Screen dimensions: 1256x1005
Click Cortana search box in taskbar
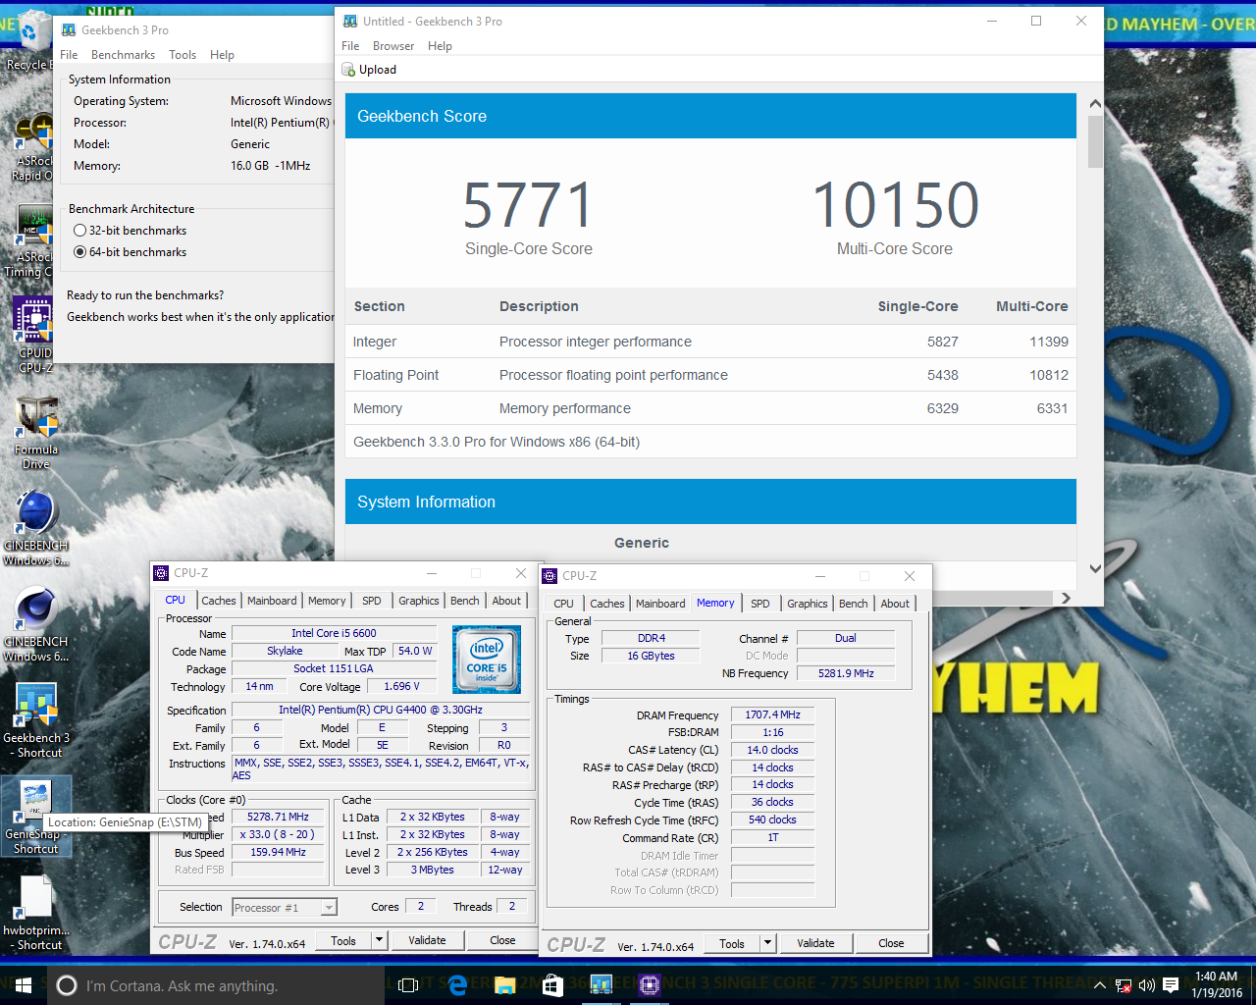(216, 985)
